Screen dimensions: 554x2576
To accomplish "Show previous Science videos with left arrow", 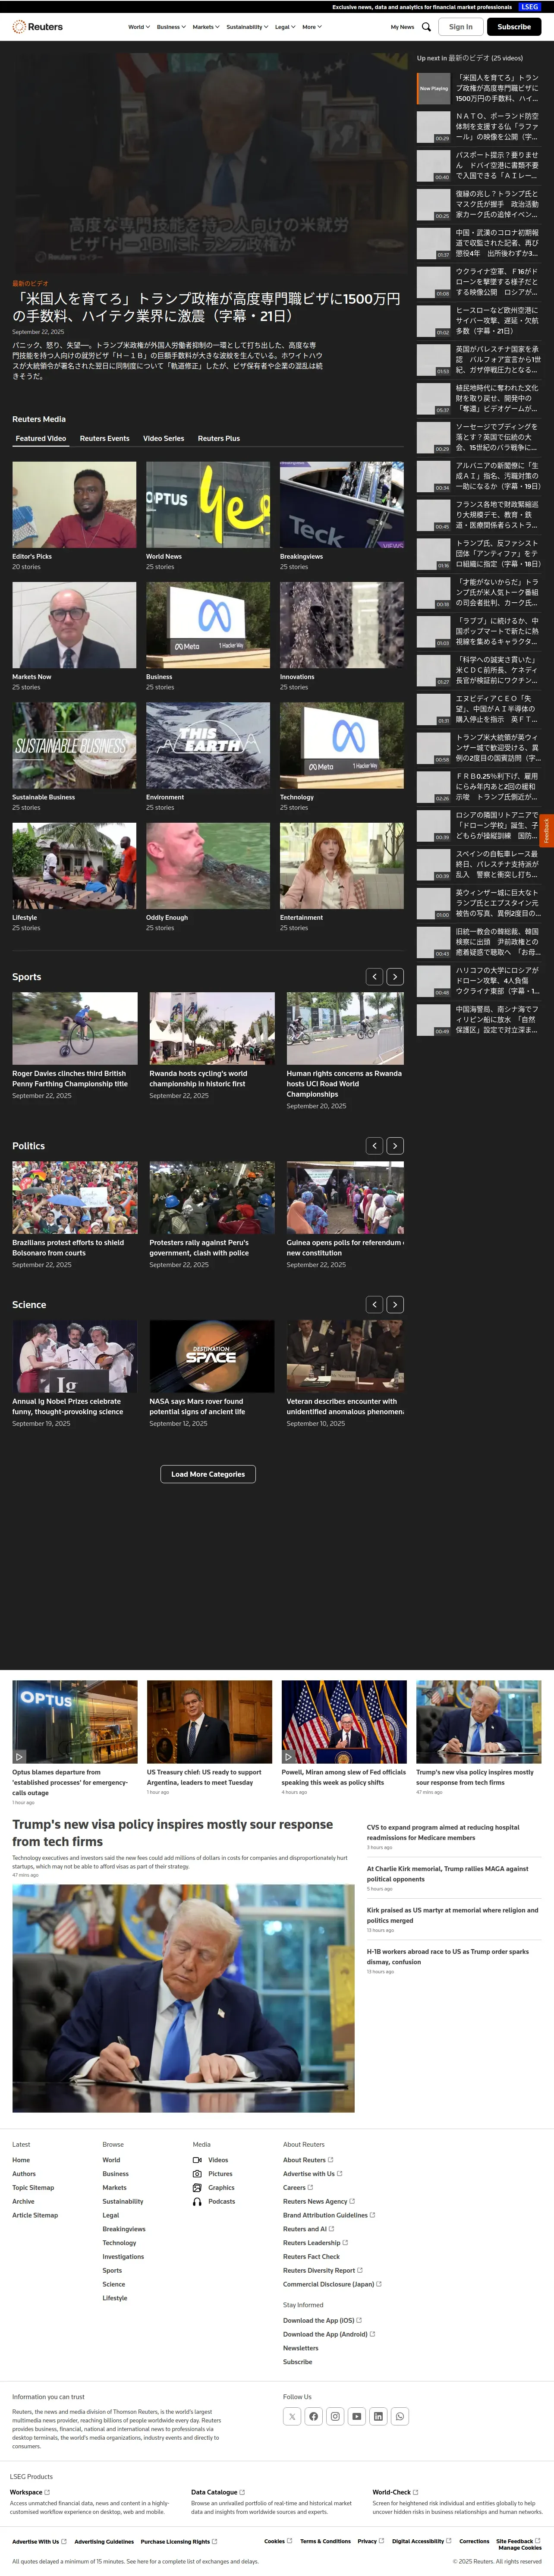I will click(x=375, y=1304).
